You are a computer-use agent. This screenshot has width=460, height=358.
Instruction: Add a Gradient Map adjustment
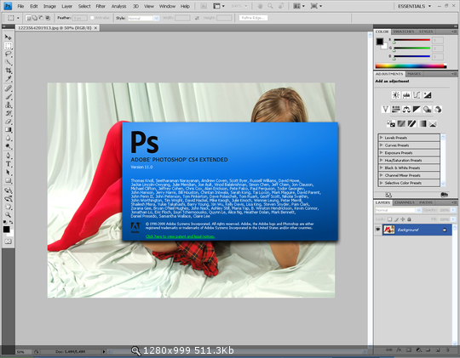[423, 123]
